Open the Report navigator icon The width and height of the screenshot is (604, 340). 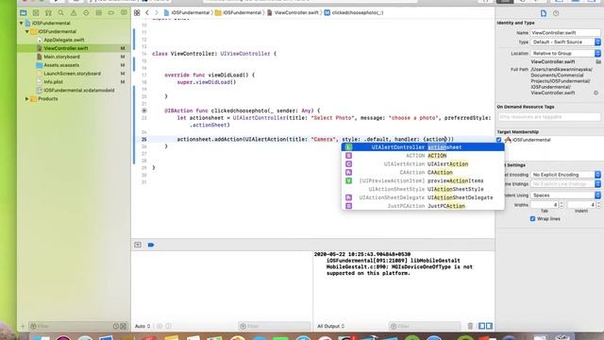124,12
